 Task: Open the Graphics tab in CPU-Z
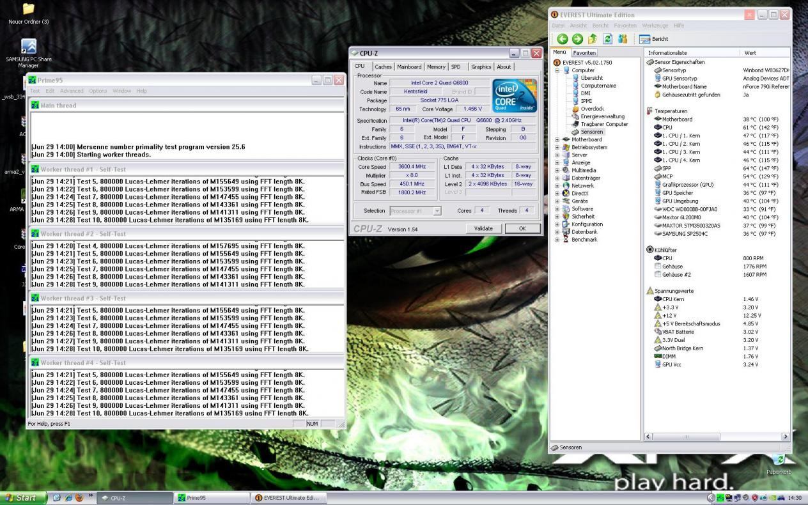[481, 66]
